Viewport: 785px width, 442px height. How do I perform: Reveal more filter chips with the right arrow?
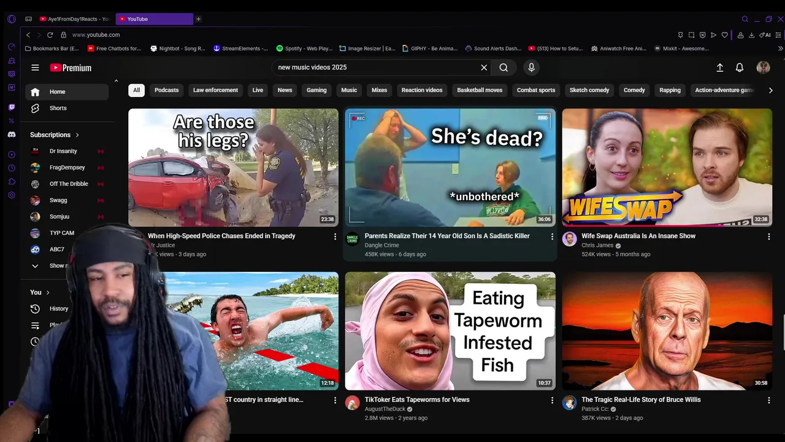pyautogui.click(x=770, y=90)
